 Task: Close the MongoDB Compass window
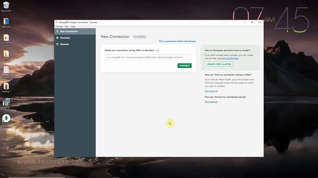[259, 22]
